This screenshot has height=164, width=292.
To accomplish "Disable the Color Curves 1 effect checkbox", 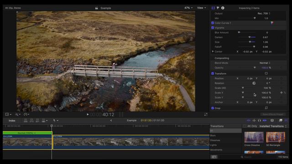I will pyautogui.click(x=213, y=23).
